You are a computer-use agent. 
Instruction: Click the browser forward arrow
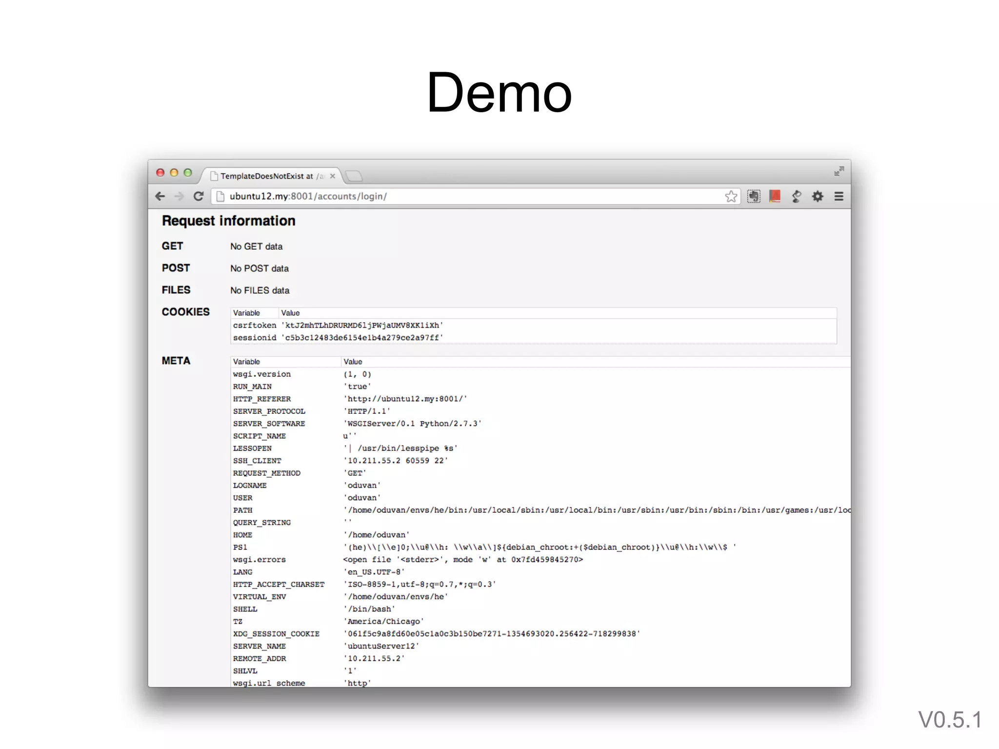tap(179, 196)
